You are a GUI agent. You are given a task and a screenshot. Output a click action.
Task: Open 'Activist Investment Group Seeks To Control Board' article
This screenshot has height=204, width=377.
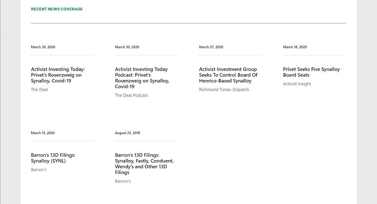(228, 75)
